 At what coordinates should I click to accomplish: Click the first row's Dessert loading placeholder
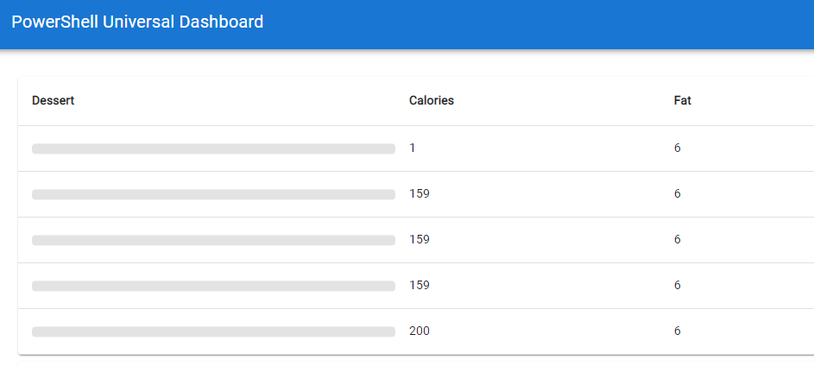pos(213,148)
